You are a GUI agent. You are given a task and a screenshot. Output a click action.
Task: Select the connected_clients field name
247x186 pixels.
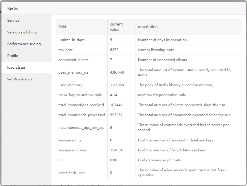73,60
